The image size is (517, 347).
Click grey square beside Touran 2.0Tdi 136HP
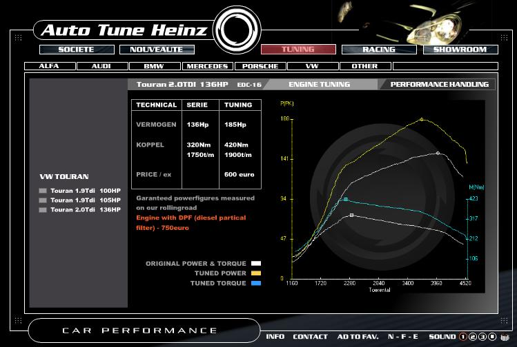tap(43, 210)
